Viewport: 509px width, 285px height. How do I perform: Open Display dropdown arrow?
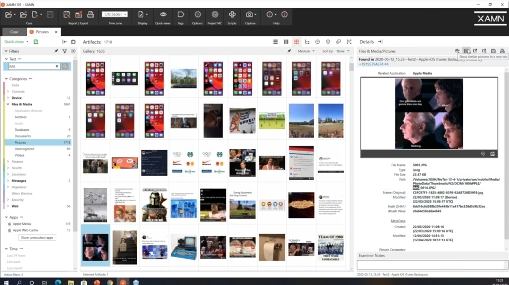click(147, 14)
